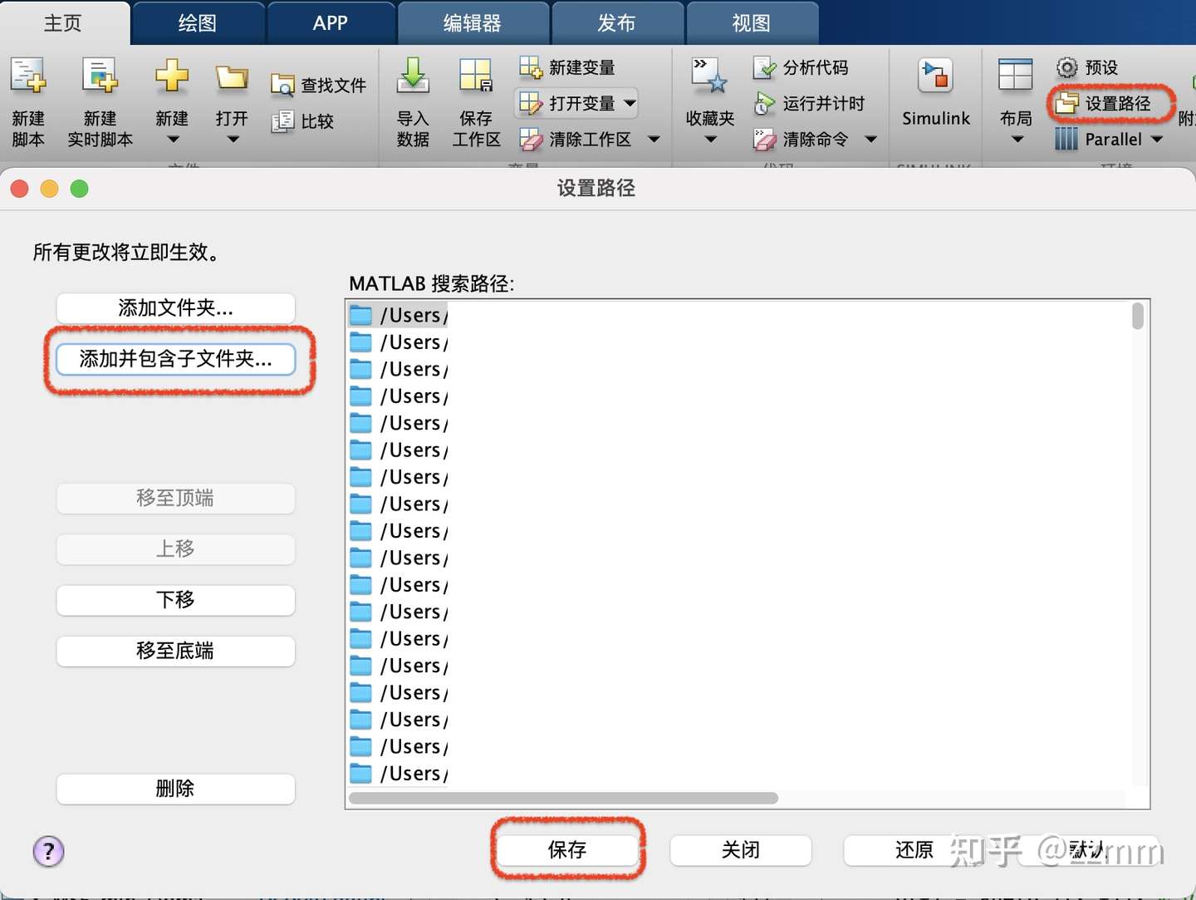Viewport: 1196px width, 900px height.
Task: Click the Analyze Code (分析代码) icon
Action: (764, 67)
